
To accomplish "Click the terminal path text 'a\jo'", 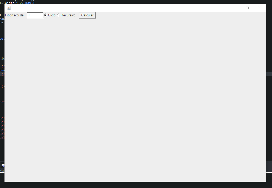I will pos(2,170).
